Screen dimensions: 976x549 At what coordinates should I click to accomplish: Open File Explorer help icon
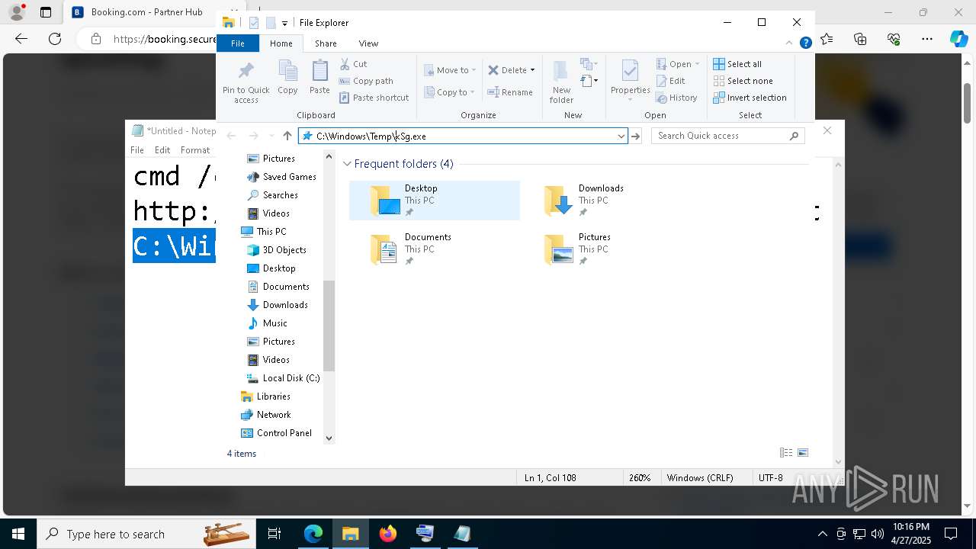pos(805,43)
